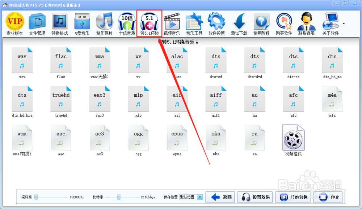Choose the dts-dvd format
Image resolution: width=362 pixels, height=209 pixels.
pos(254,63)
